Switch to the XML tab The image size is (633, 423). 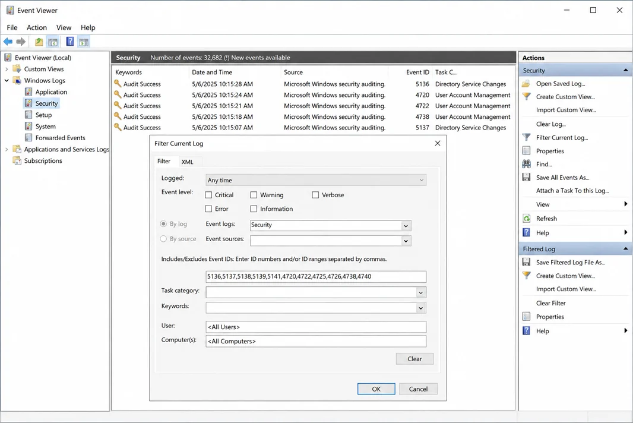(x=187, y=162)
